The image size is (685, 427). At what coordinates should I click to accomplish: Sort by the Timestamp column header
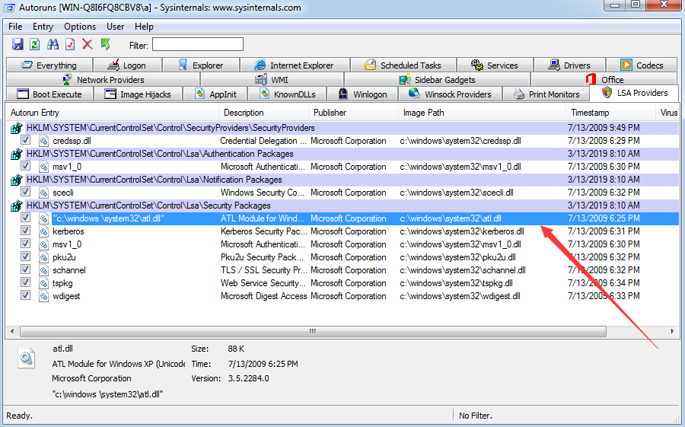pyautogui.click(x=589, y=113)
